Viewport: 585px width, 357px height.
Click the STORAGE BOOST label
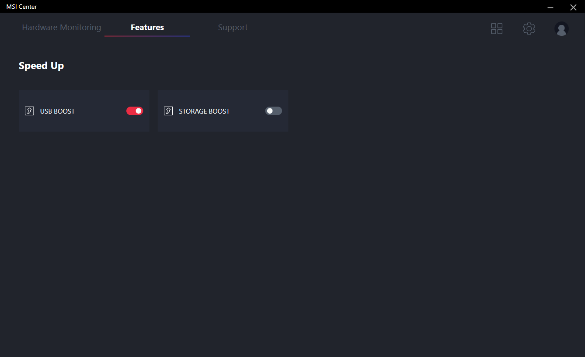coord(204,111)
